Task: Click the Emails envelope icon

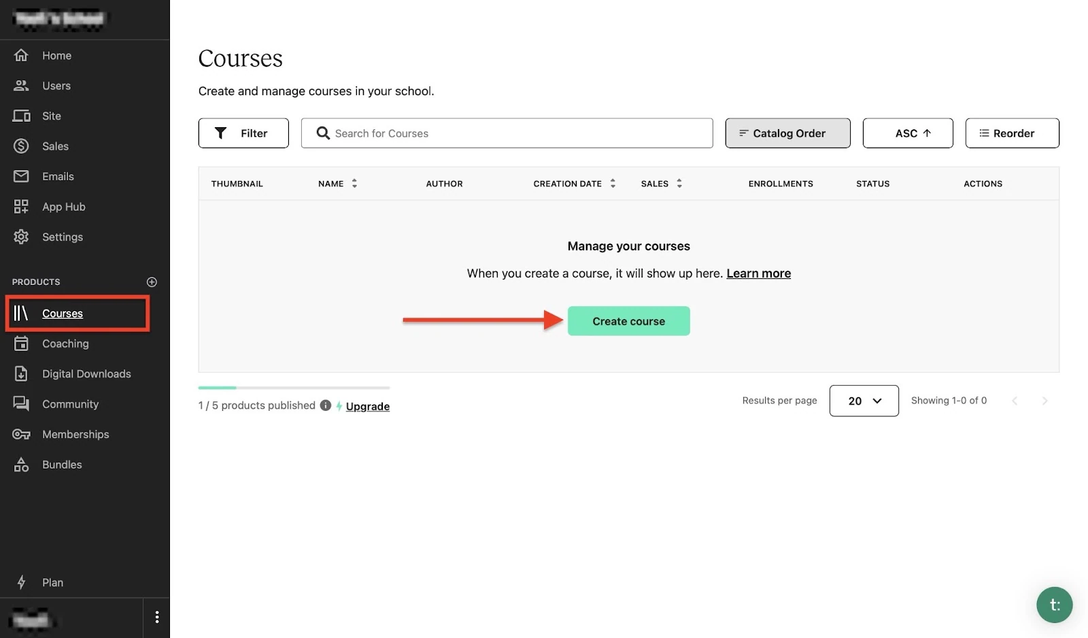Action: tap(21, 176)
